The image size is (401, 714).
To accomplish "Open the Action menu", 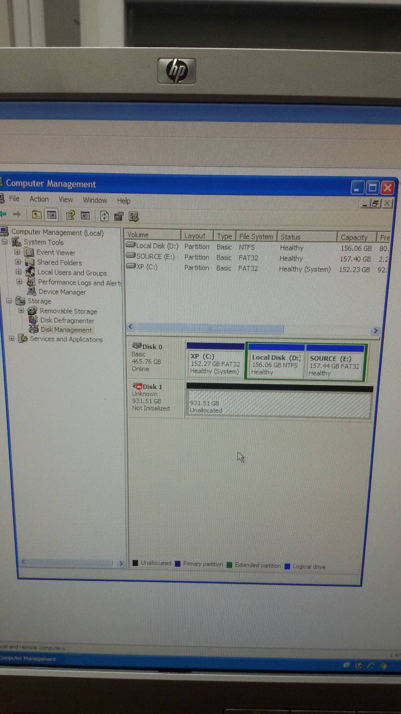I will click(x=39, y=199).
